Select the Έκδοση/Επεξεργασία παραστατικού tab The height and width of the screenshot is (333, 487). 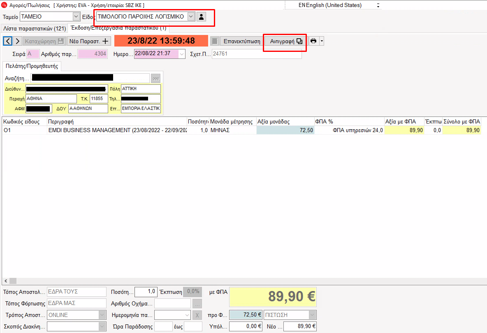click(x=118, y=28)
